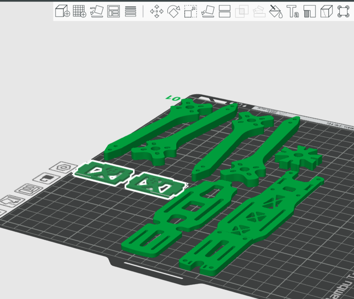The image size is (354, 299).
Task: Open Color painting paint bucket tool
Action: (x=276, y=11)
